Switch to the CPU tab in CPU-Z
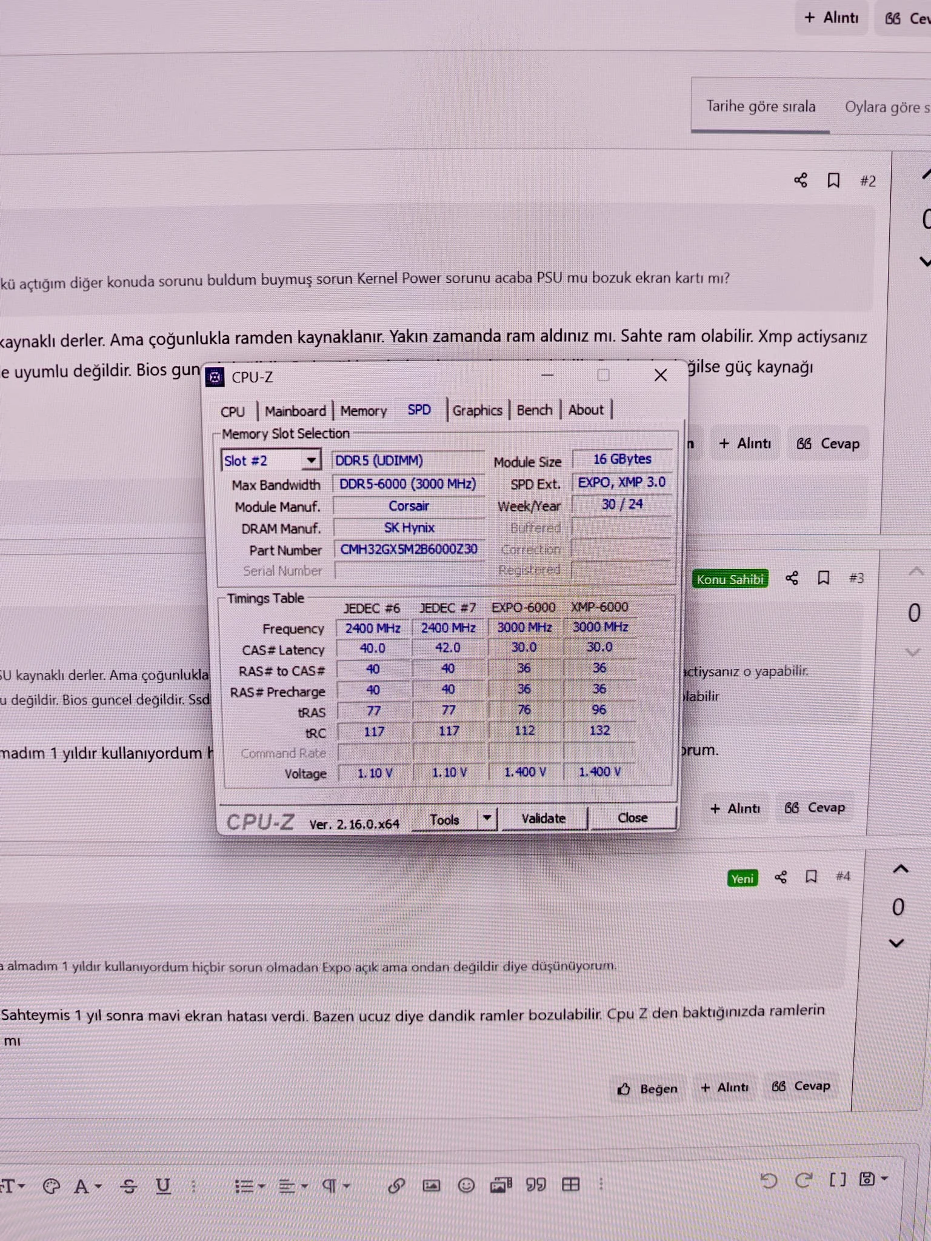 pyautogui.click(x=233, y=411)
